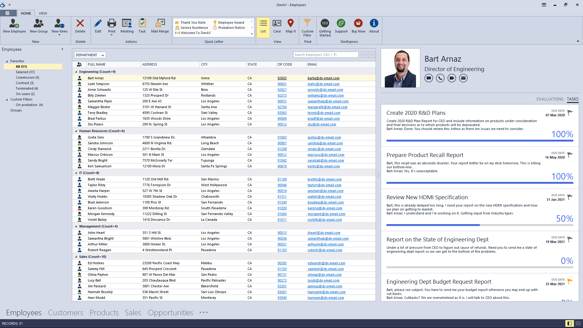Collapse the Engineering group
583x328 pixels.
coord(76,72)
